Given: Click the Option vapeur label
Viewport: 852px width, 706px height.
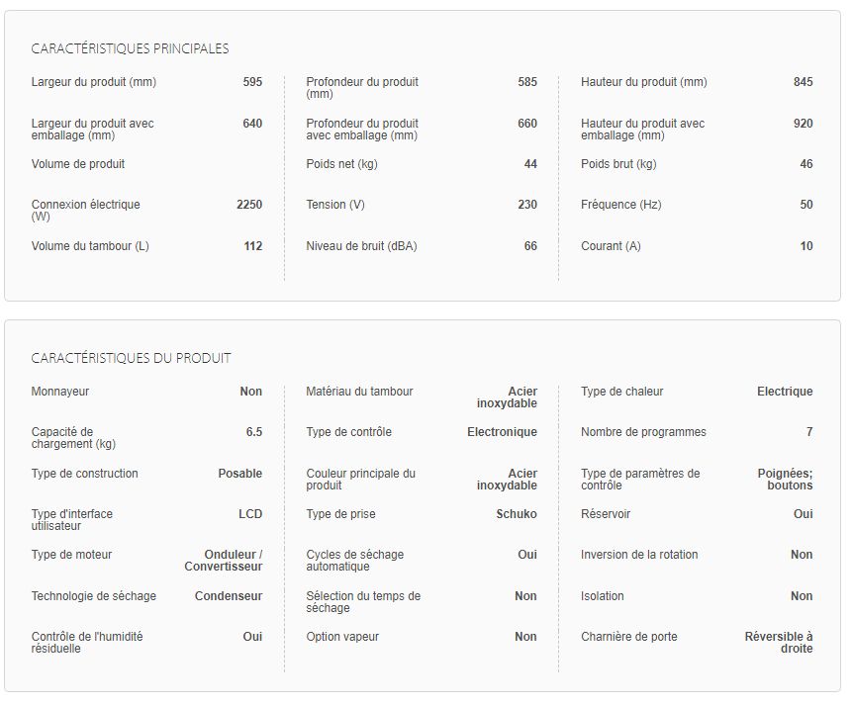Looking at the screenshot, I should (342, 637).
